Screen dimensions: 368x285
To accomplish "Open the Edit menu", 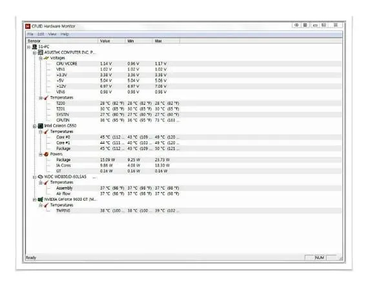I will (x=41, y=34).
